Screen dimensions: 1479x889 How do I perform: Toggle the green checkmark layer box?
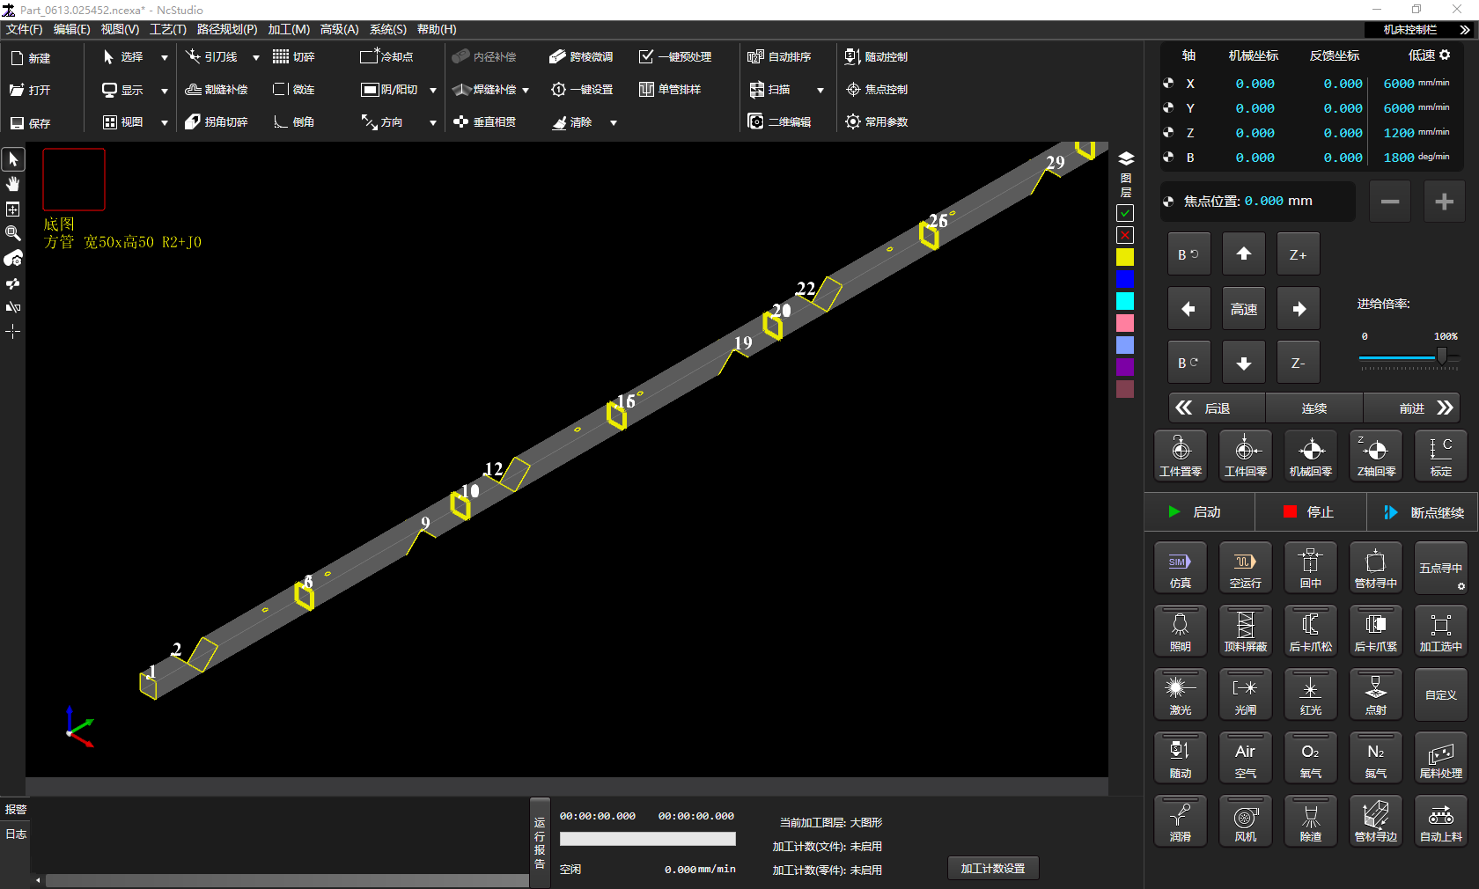click(x=1125, y=213)
